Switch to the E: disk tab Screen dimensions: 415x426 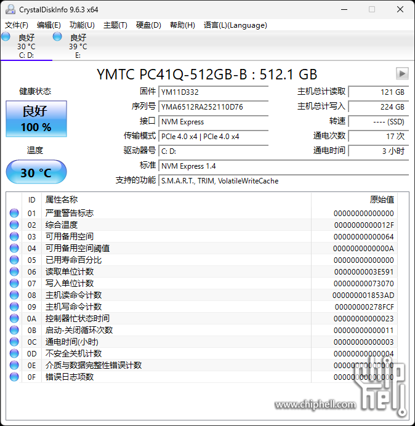(x=78, y=46)
